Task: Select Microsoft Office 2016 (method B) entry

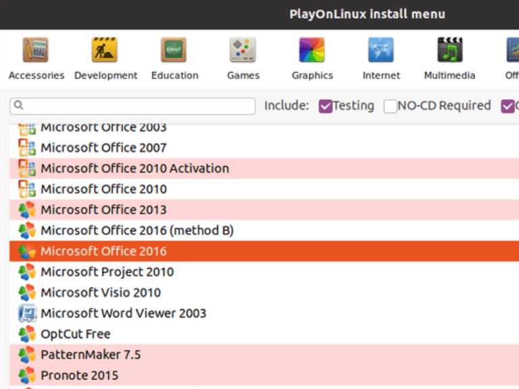Action: pyautogui.click(x=264, y=230)
